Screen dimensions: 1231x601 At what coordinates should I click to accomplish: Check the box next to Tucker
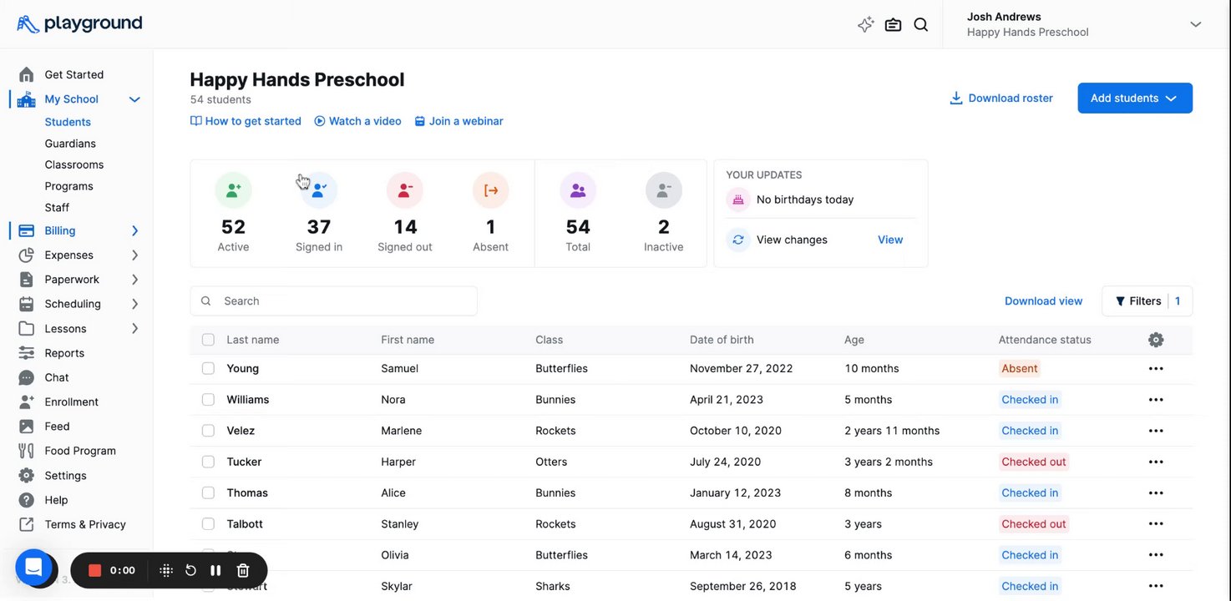(208, 462)
